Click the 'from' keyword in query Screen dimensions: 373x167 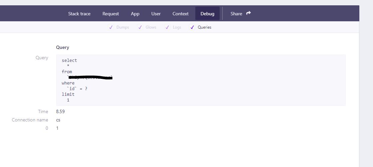coord(67,72)
